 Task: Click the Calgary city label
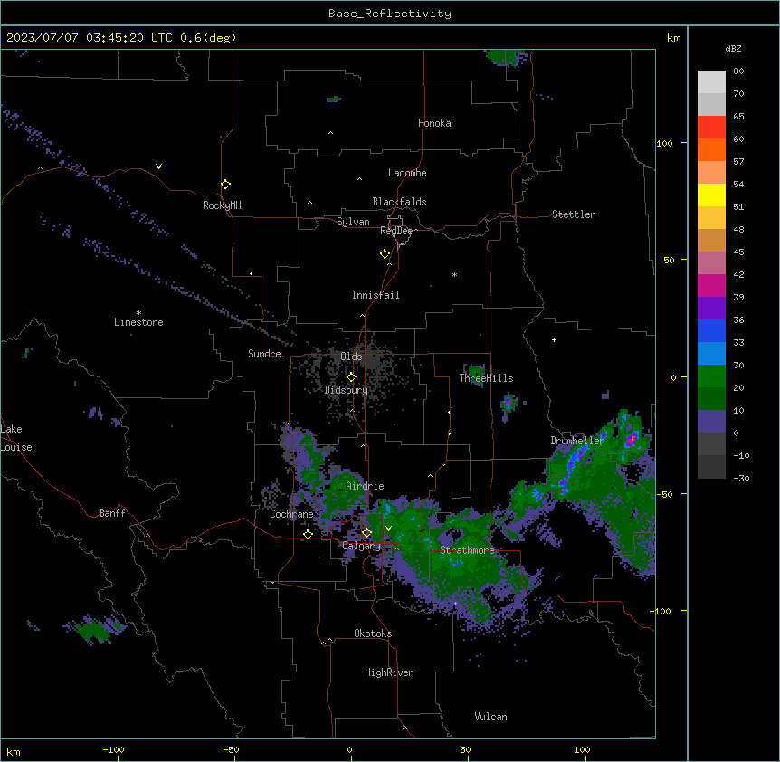362,546
